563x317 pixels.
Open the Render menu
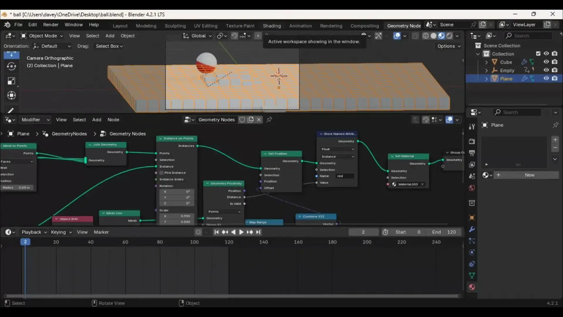click(x=50, y=25)
